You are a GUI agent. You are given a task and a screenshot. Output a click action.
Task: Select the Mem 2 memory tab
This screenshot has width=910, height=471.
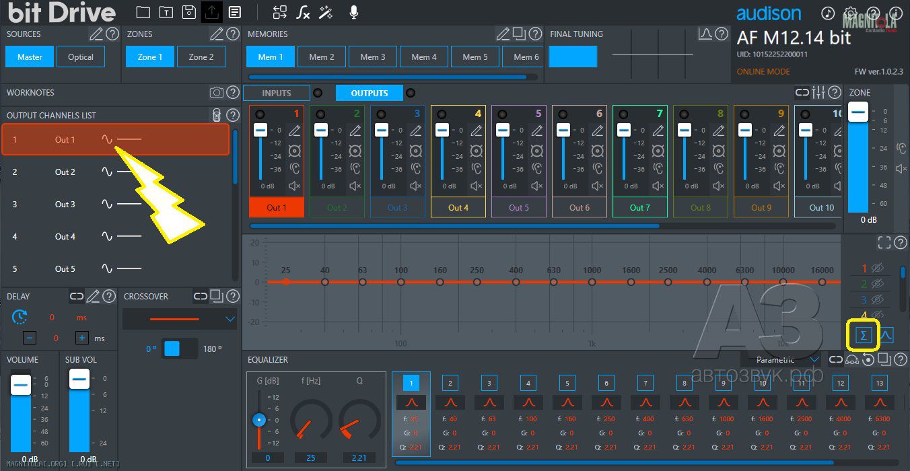(322, 57)
